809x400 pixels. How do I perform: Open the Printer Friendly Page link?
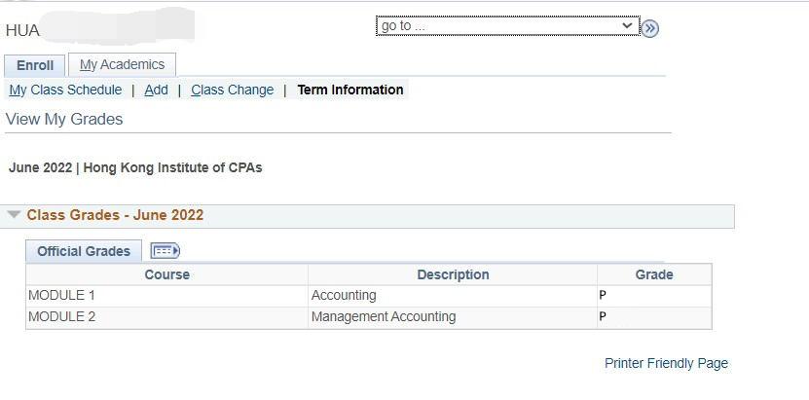[666, 363]
